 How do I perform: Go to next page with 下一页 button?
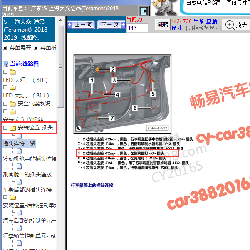coord(111,25)
